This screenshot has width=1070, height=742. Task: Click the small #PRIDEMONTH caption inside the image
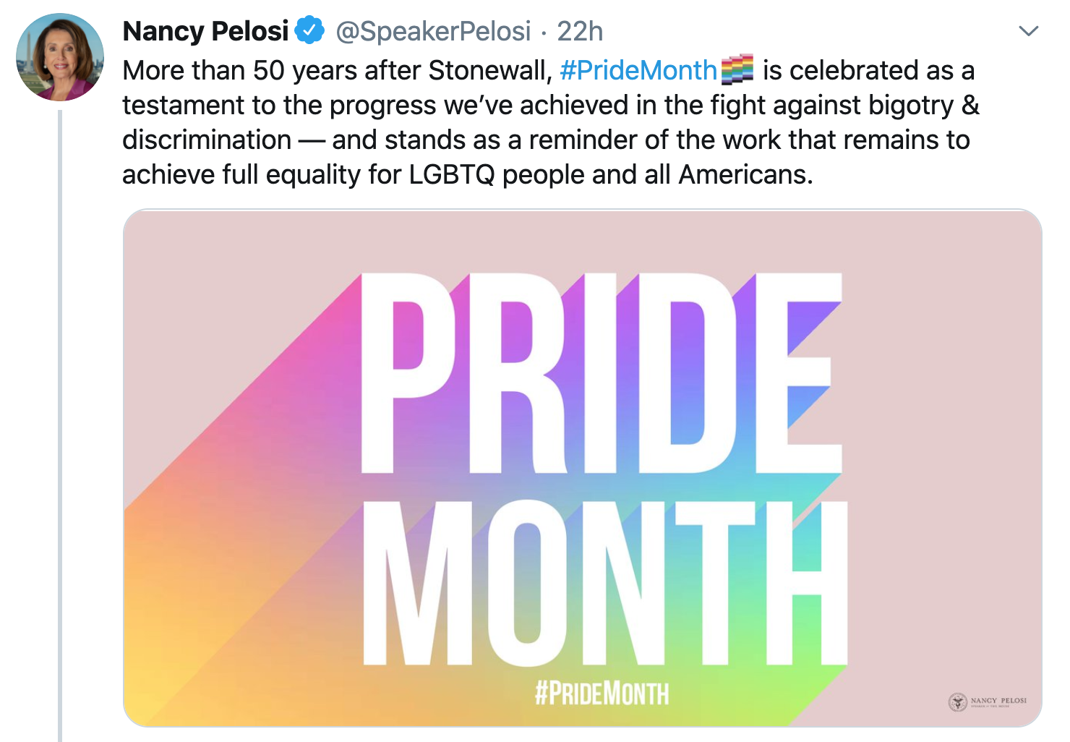click(x=602, y=693)
